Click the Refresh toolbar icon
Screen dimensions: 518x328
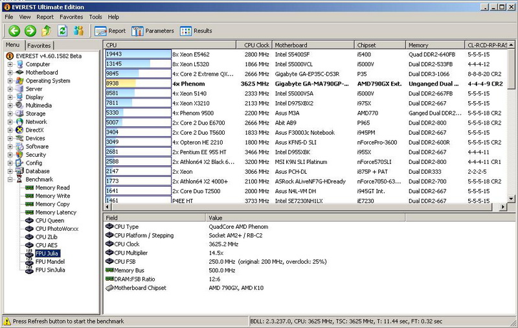pyautogui.click(x=62, y=30)
